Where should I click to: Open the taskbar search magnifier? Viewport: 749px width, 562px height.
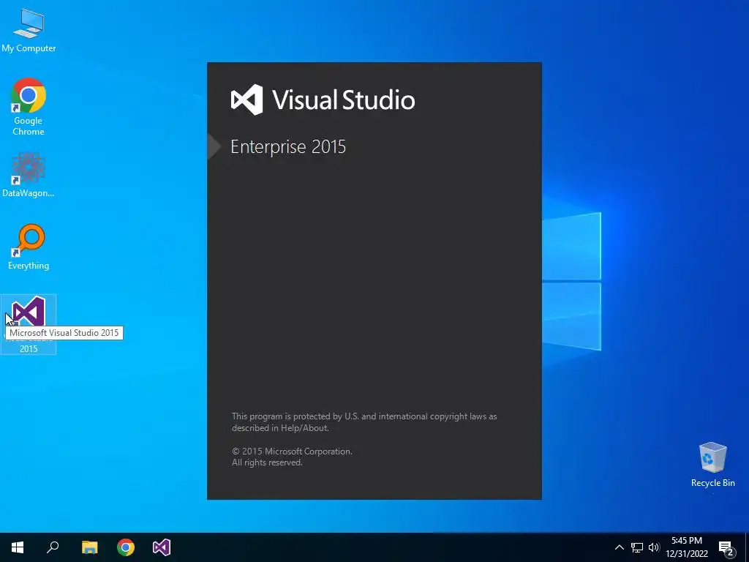point(53,547)
